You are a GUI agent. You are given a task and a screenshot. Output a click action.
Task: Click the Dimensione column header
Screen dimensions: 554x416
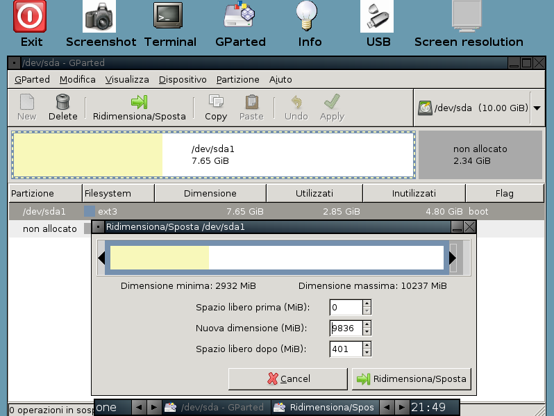point(210,193)
